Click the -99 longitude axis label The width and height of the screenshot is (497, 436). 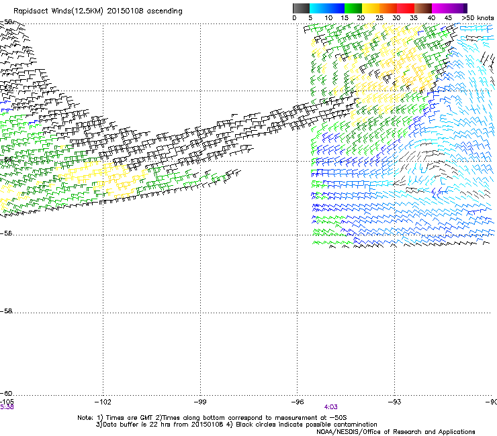click(x=200, y=402)
